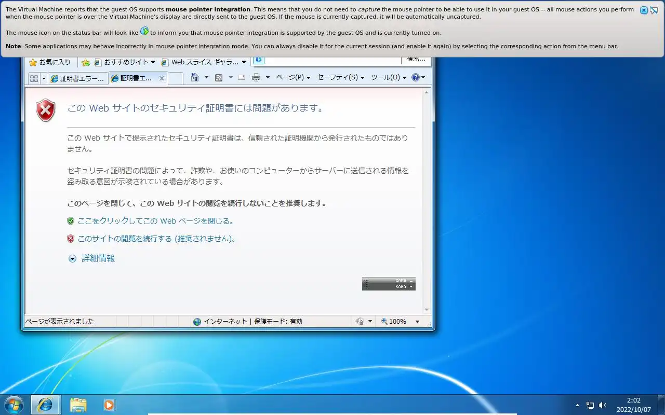Click the IME bar grip handle
The image size is (665, 415).
click(x=366, y=284)
